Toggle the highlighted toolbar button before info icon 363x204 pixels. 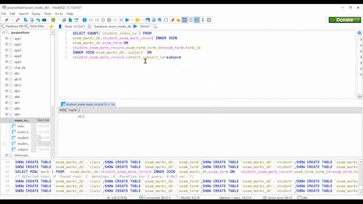click(197, 20)
